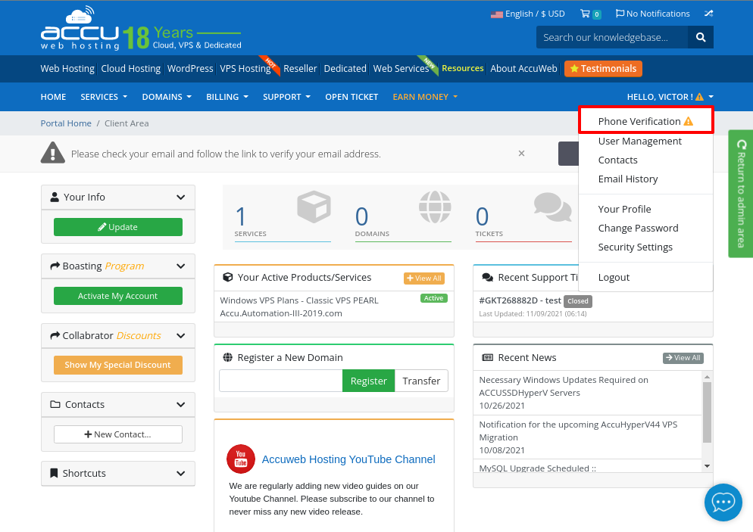Click the warning icon beside Hello, Victor
753x532 pixels.
tap(700, 97)
